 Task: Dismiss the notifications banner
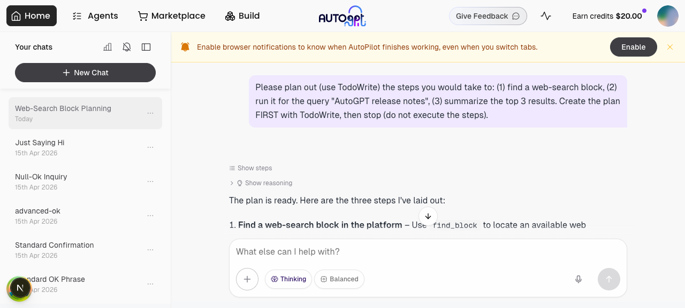(x=670, y=47)
